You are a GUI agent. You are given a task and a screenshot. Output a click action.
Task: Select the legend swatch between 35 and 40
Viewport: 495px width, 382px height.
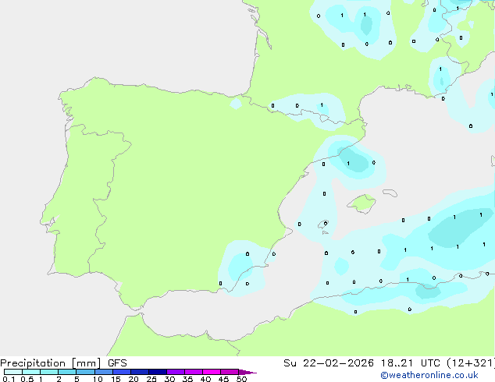194,372
